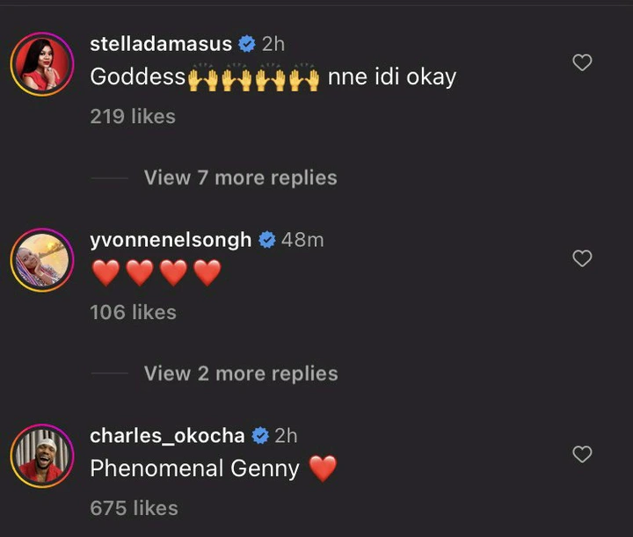Expand View 2 more replies

coord(240,374)
